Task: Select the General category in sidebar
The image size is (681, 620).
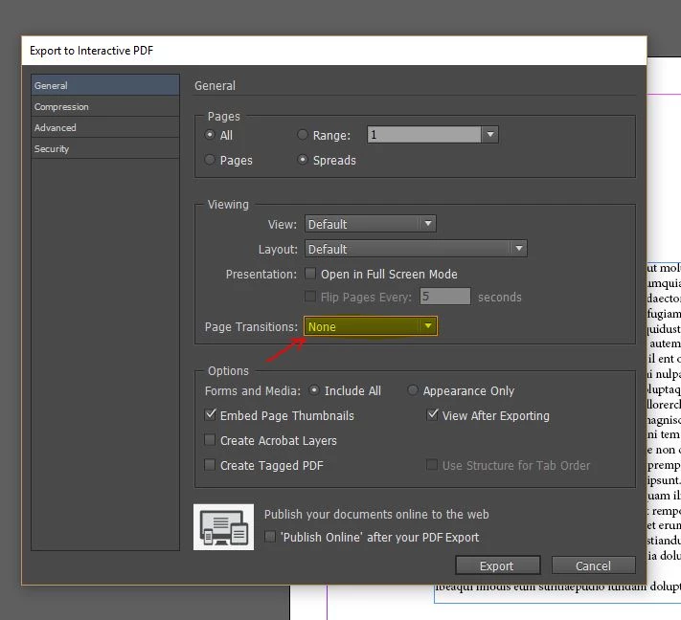Action: pyautogui.click(x=105, y=85)
